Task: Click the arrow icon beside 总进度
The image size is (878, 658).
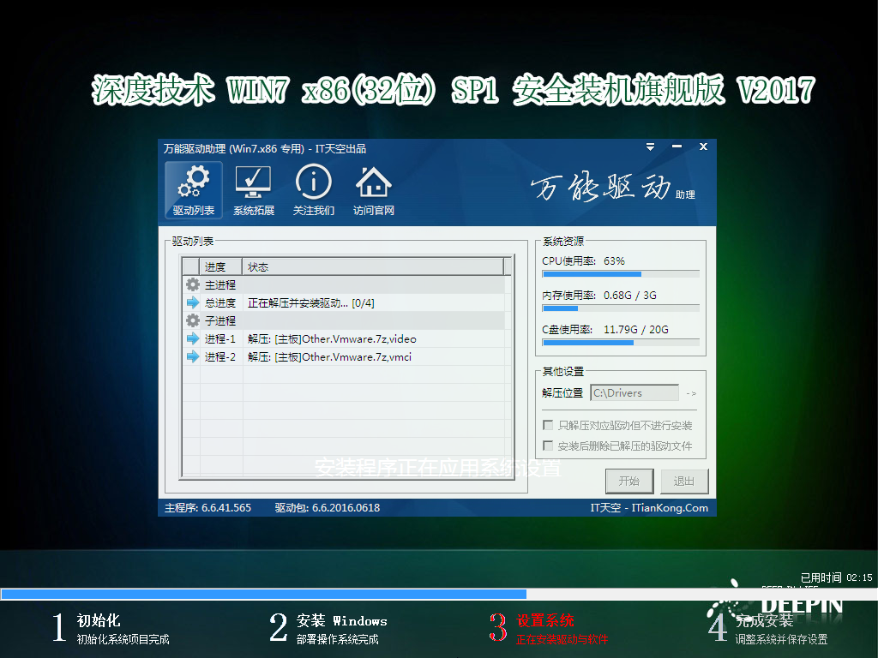Action: (x=193, y=302)
